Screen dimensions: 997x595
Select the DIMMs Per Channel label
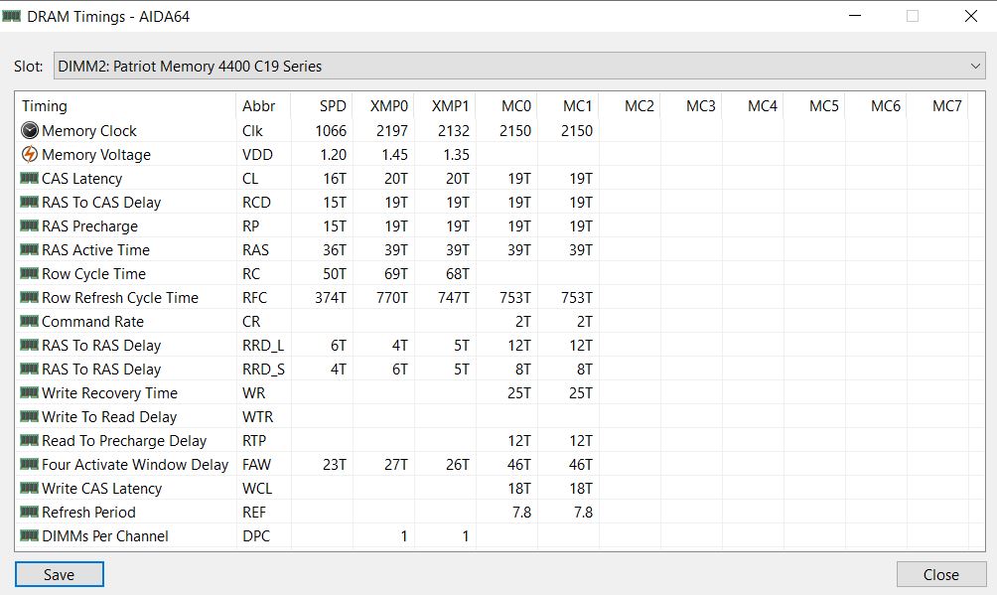[105, 535]
